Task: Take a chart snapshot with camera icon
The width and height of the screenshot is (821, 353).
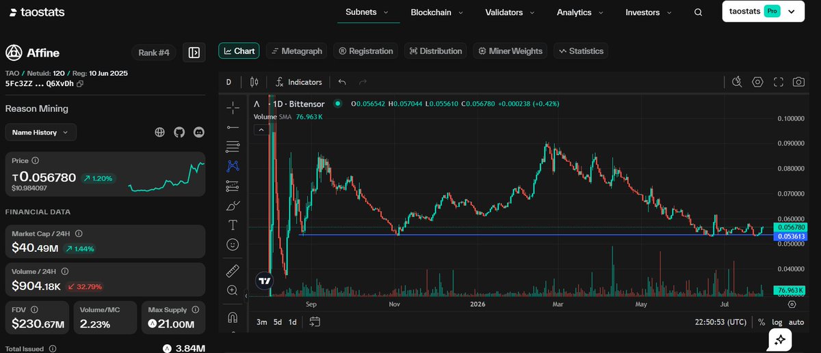Action: pos(798,82)
